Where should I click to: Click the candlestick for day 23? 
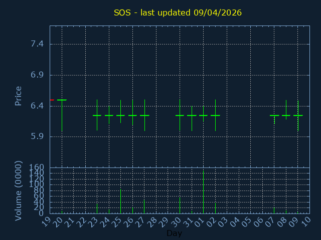pyautogui.click(x=97, y=115)
